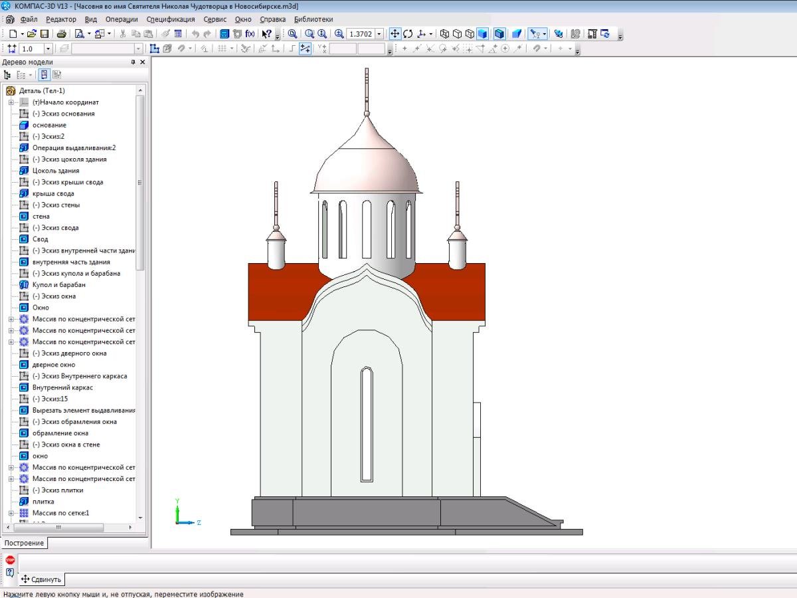Open the Операции menu
Image resolution: width=797 pixels, height=598 pixels.
pyautogui.click(x=121, y=19)
